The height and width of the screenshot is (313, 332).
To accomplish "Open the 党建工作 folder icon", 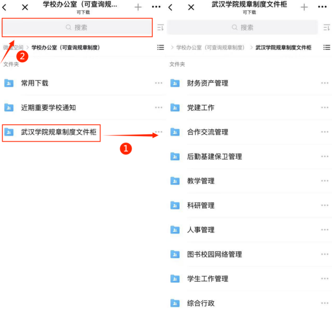I will (x=175, y=108).
